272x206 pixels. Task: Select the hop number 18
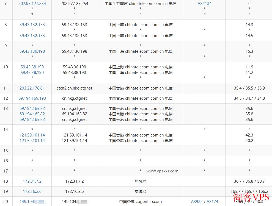(6, 181)
